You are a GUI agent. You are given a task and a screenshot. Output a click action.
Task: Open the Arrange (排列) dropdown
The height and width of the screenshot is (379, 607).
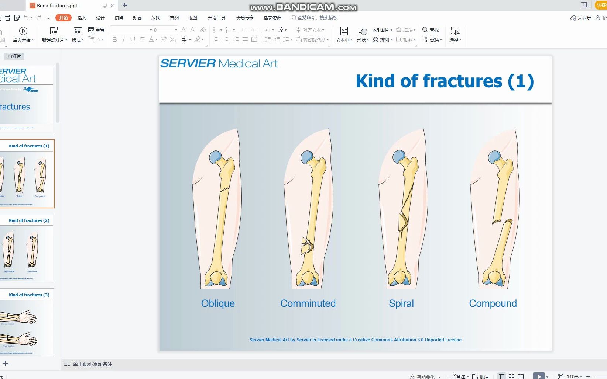pos(383,39)
